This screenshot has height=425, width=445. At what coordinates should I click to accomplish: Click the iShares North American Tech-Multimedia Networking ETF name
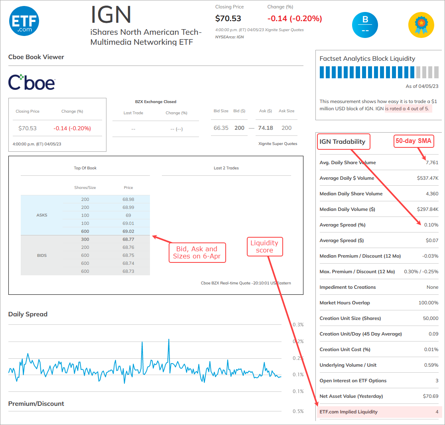146,37
